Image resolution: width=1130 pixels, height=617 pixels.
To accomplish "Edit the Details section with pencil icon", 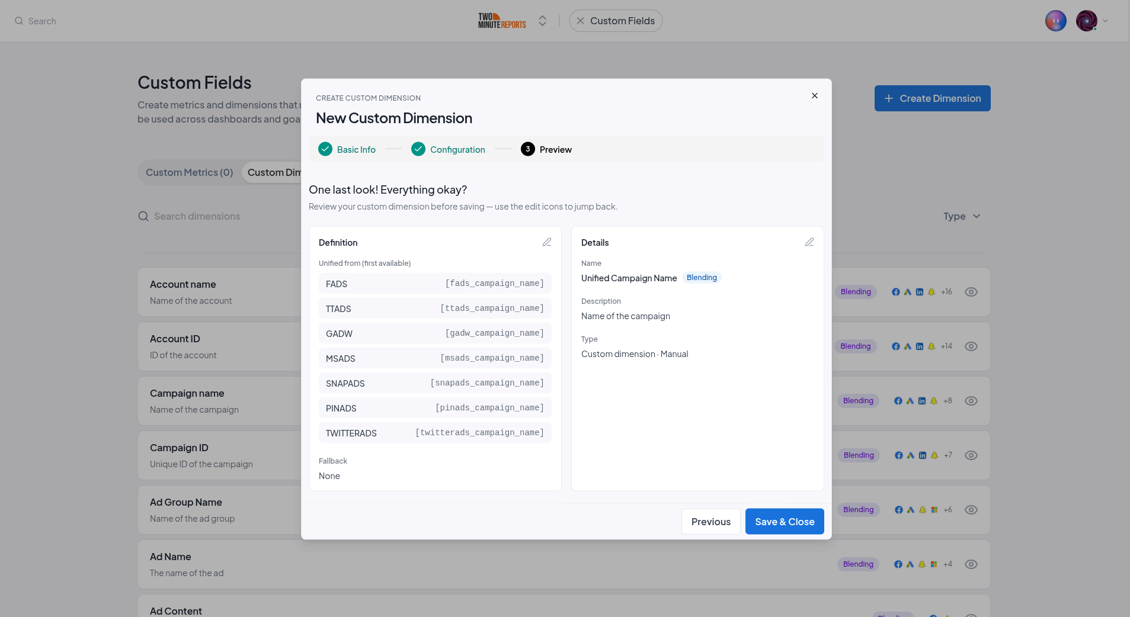I will (809, 242).
